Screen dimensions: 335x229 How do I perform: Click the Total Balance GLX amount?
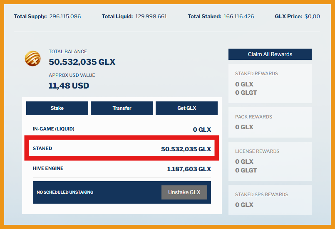click(82, 62)
